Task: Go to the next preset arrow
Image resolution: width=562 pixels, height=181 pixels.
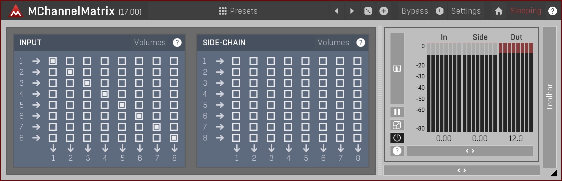Action: (x=352, y=11)
